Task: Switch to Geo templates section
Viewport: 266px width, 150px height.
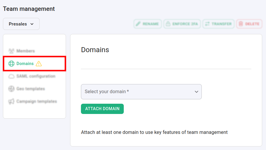Action: [31, 89]
